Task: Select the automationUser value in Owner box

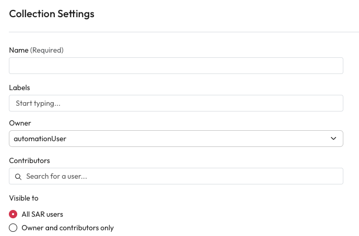Action: tap(40, 139)
